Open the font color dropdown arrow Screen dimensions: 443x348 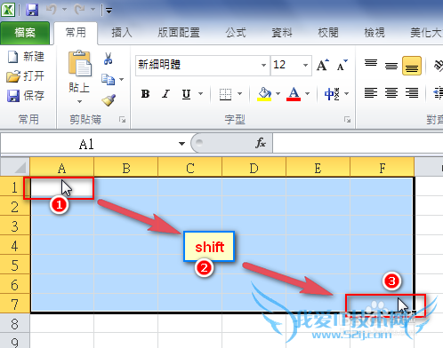(308, 94)
